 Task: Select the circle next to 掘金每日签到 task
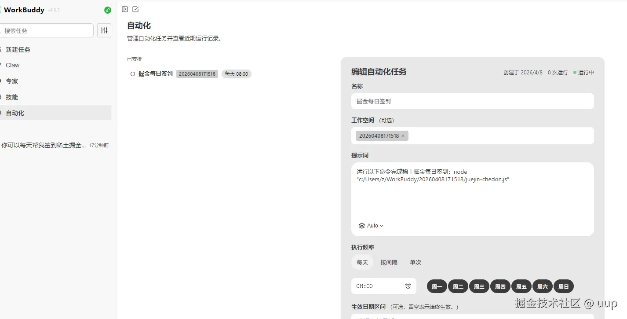coord(132,73)
